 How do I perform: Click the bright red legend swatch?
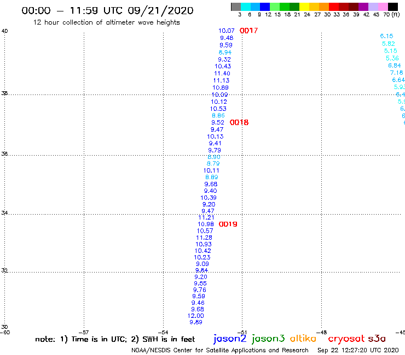[x=334, y=7]
